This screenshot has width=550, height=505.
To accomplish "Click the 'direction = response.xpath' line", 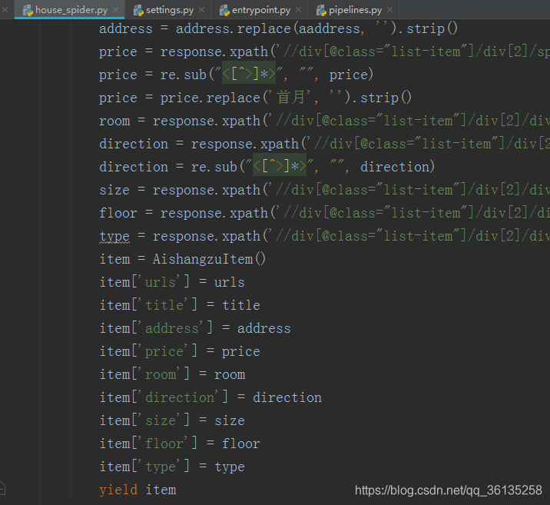I will point(324,144).
